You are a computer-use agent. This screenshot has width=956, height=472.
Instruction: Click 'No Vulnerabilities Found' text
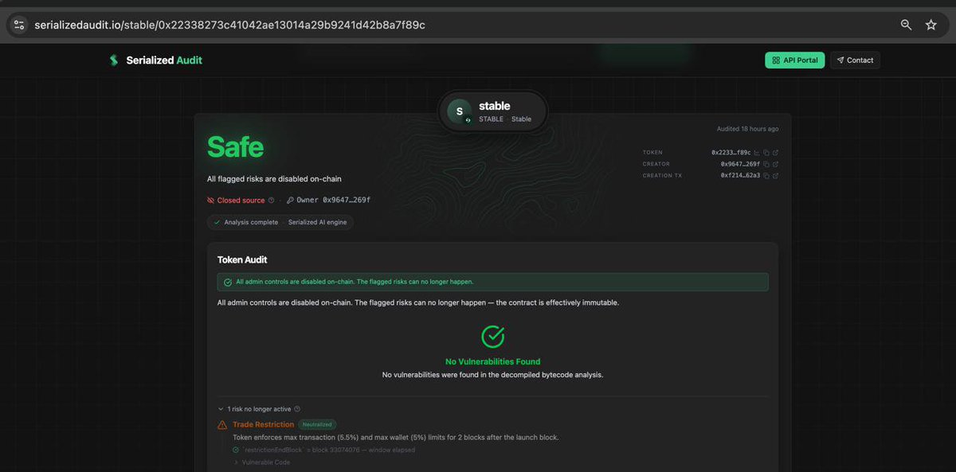[x=493, y=361]
